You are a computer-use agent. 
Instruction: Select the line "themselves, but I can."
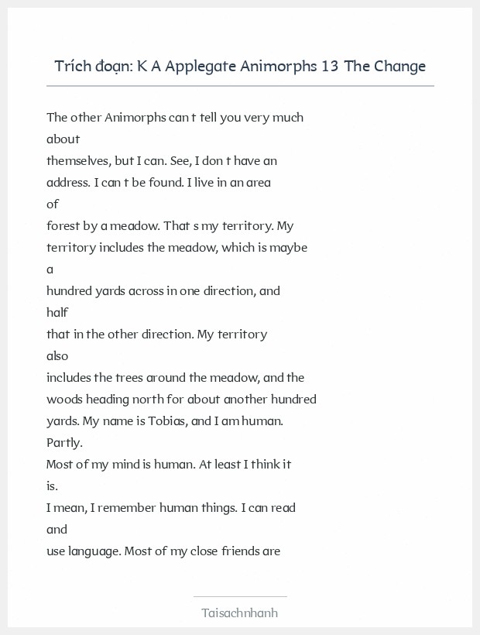click(162, 161)
